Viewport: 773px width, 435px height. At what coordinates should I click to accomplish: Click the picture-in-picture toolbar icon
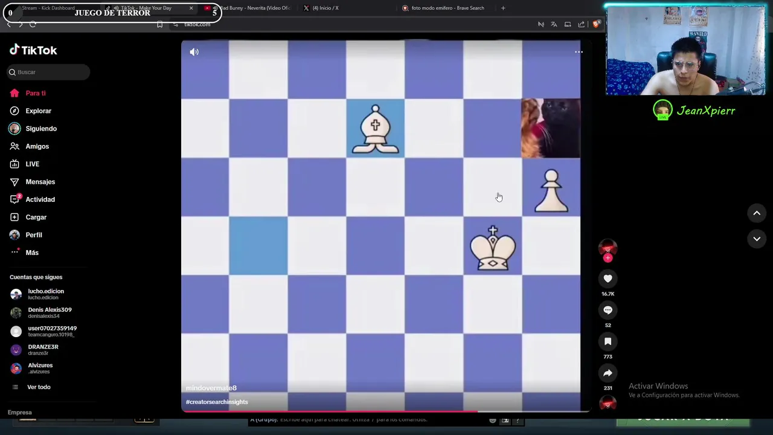point(568,24)
